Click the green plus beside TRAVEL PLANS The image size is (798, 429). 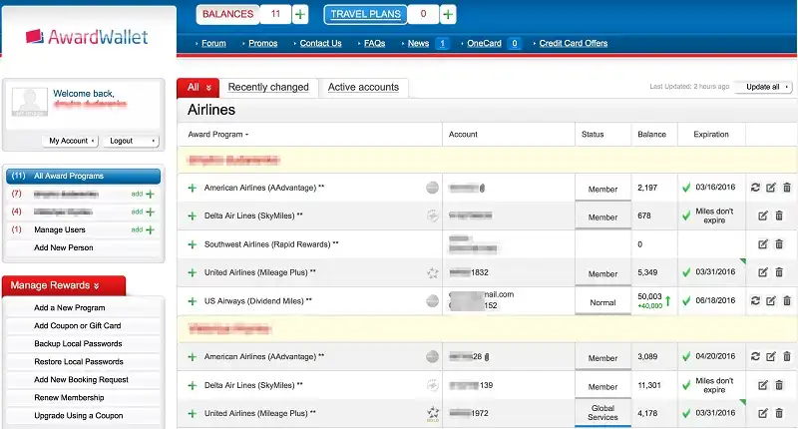pyautogui.click(x=448, y=14)
